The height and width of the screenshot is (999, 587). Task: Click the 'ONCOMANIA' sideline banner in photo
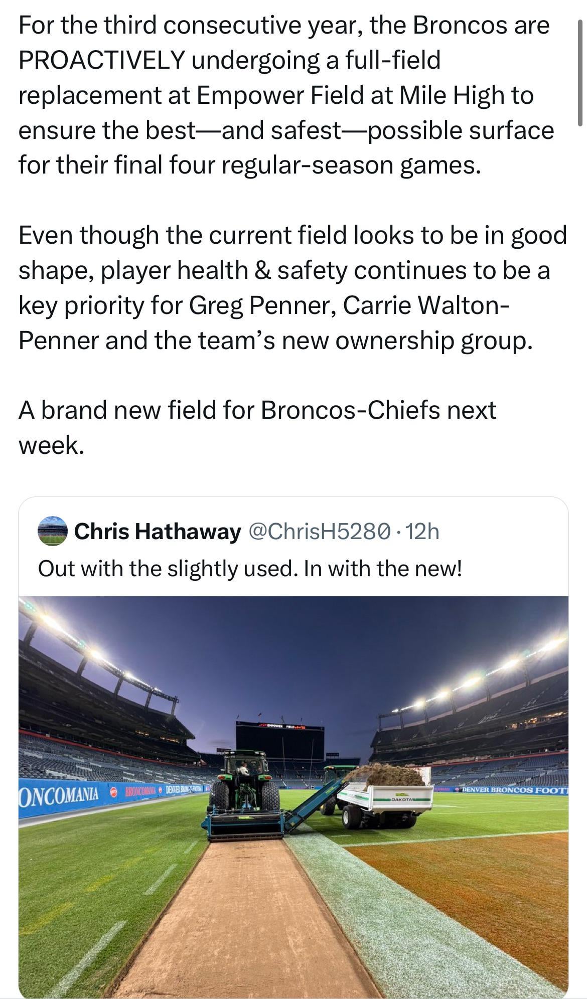pos(59,795)
